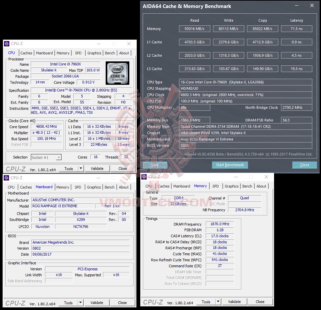Open Tools dropdown arrow in Memory window

218,302
